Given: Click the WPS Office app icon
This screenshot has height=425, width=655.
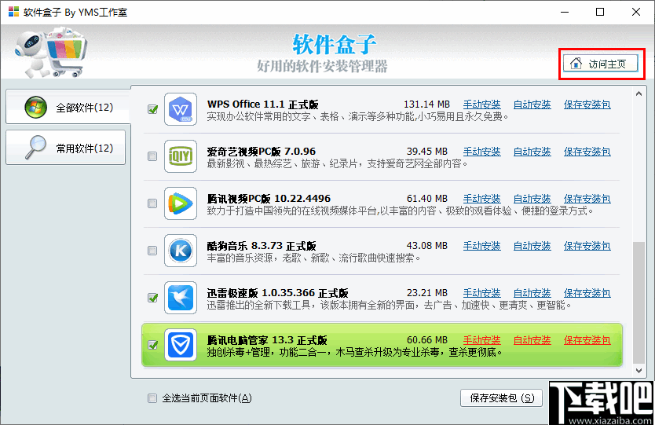Looking at the screenshot, I should click(181, 109).
